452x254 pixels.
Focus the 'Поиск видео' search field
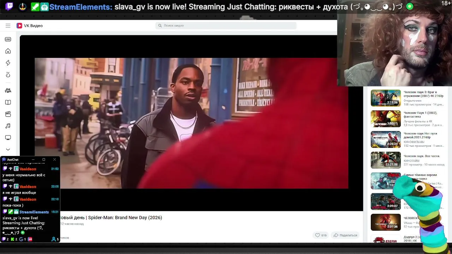[x=226, y=25]
